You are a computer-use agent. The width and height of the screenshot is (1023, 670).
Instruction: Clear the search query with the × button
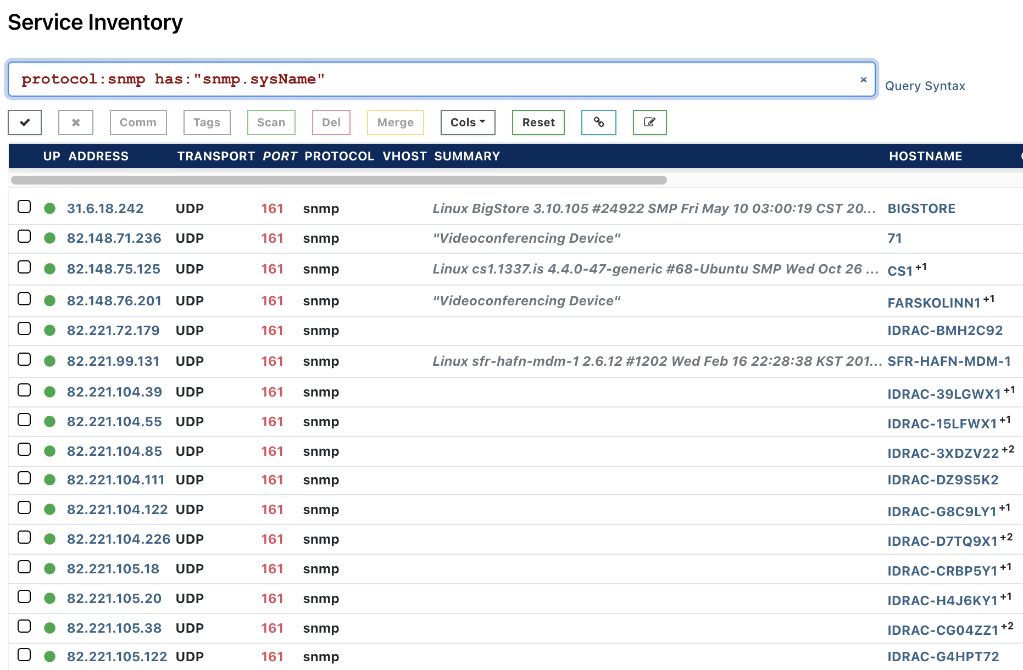coord(863,79)
